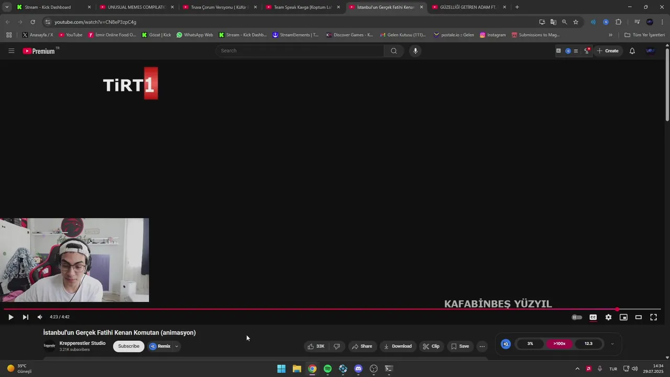The height and width of the screenshot is (377, 670).
Task: Subscribe to Krepperestler Studio
Action: tap(129, 346)
